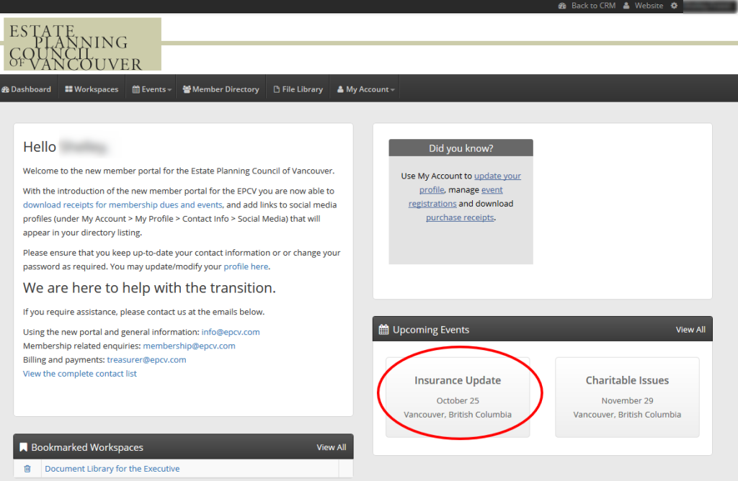Viewport: 738px width, 481px height.
Task: Open the Charitable Issues event card
Action: pos(627,397)
